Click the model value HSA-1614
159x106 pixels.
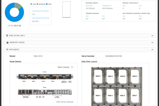click(x=38, y=56)
